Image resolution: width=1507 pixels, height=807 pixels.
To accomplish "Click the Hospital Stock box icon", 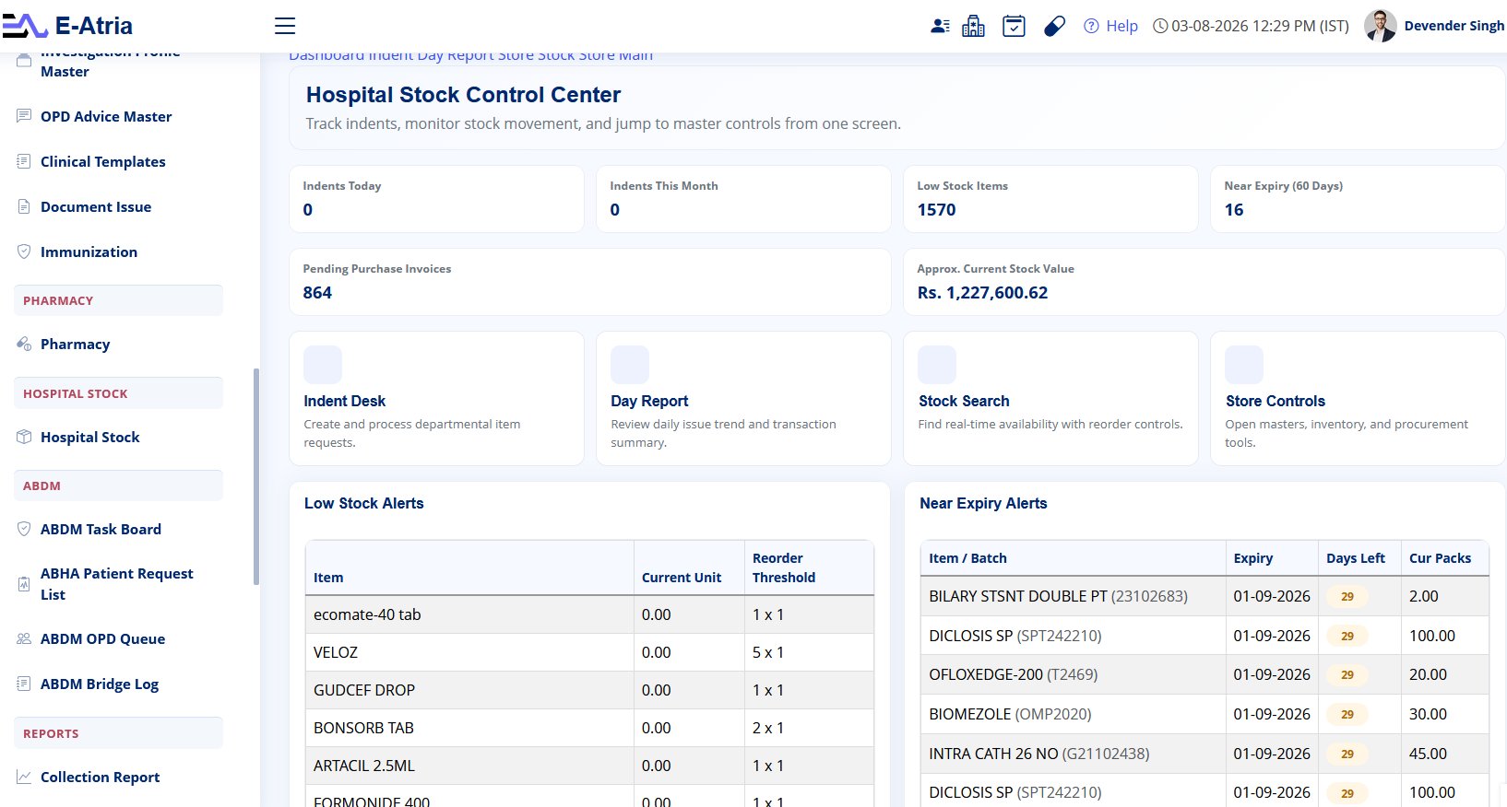I will (24, 437).
